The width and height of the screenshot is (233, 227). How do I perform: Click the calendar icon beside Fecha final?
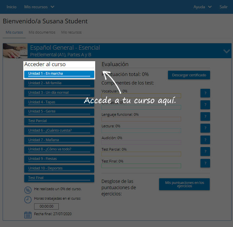point(28,214)
